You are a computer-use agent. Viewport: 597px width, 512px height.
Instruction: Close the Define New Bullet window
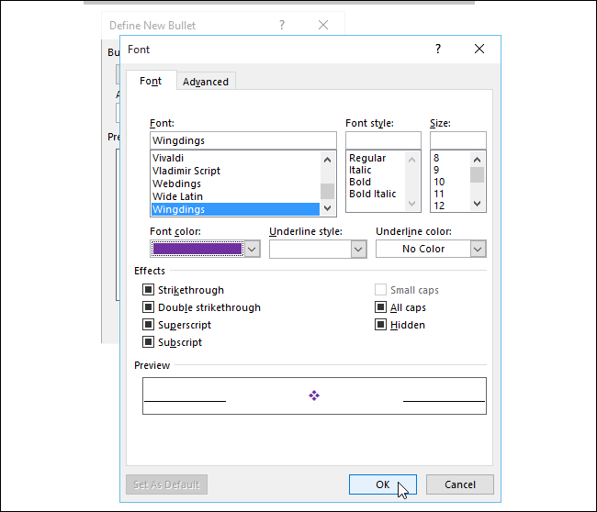click(x=323, y=25)
